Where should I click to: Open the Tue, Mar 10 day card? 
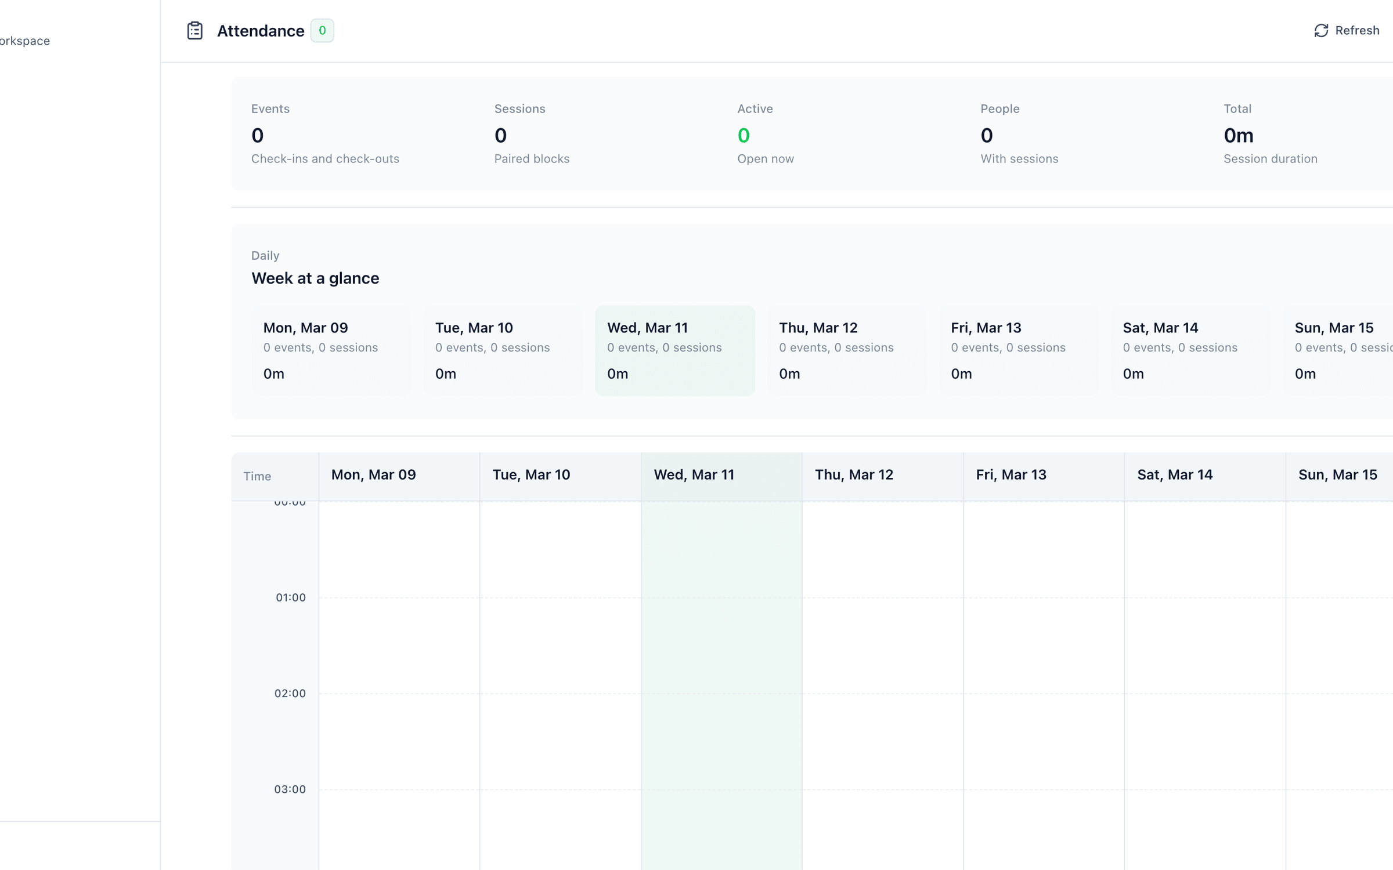tap(503, 350)
